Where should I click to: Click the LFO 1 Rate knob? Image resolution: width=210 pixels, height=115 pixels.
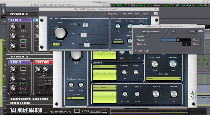(x=13, y=27)
